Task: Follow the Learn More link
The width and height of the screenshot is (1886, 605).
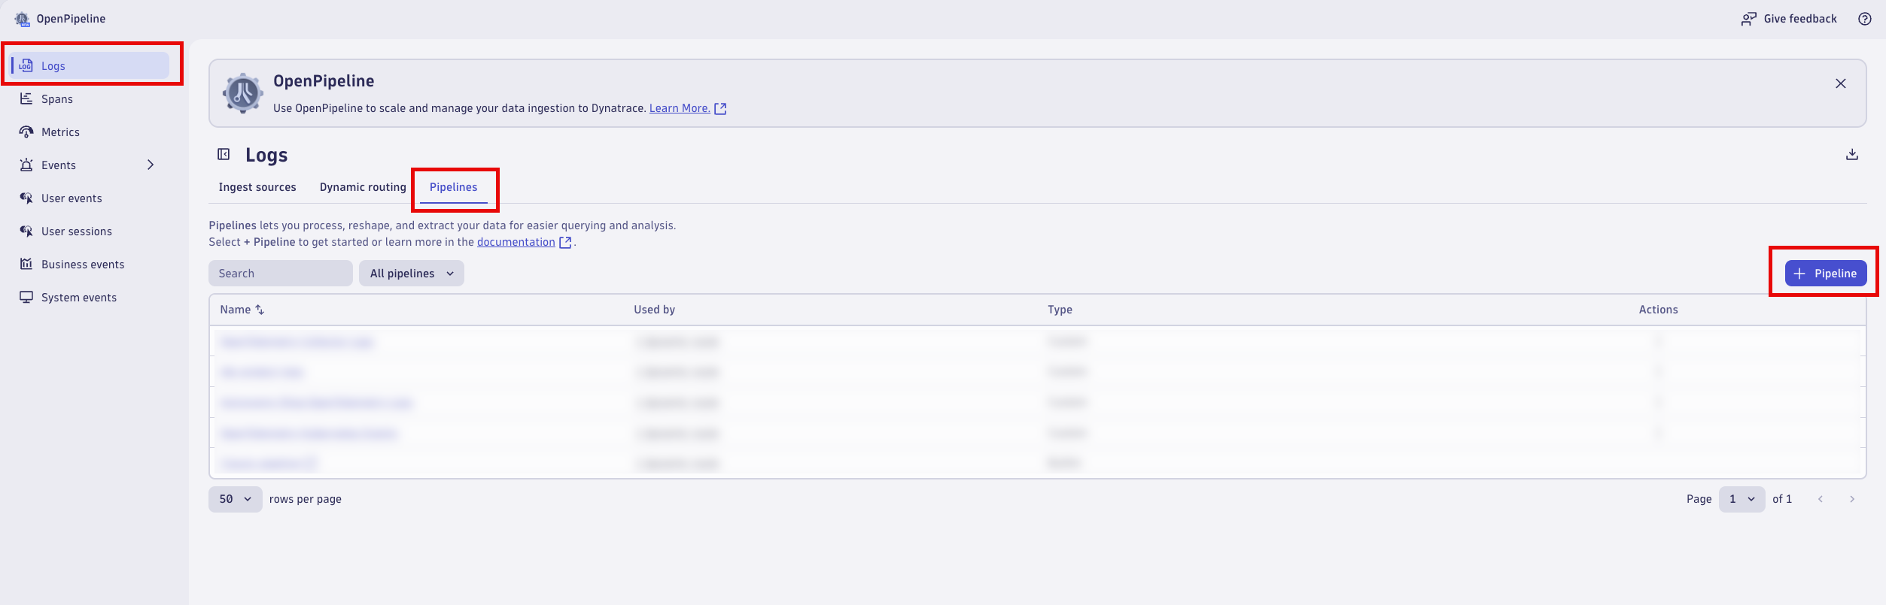Action: point(680,108)
